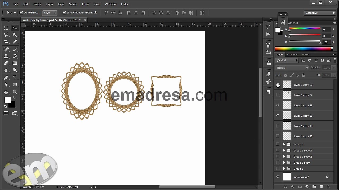
Task: Show Layer 1 copy 10
Action: (x=278, y=126)
